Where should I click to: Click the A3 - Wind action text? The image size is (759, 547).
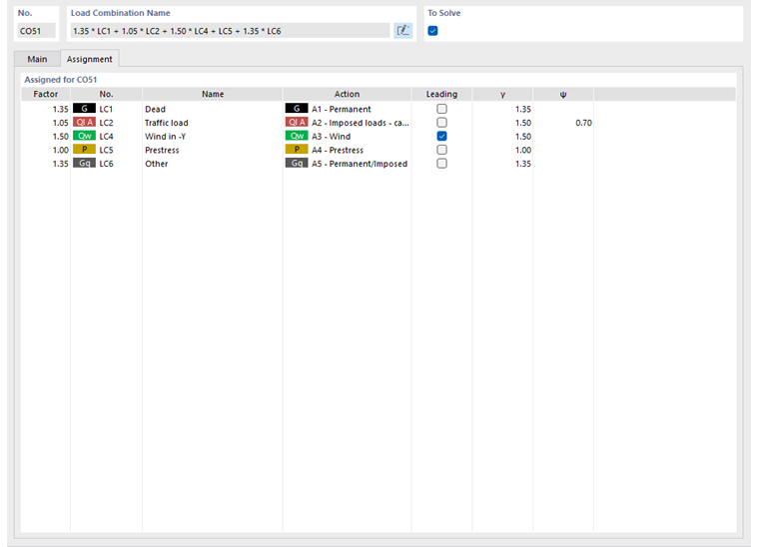(332, 137)
